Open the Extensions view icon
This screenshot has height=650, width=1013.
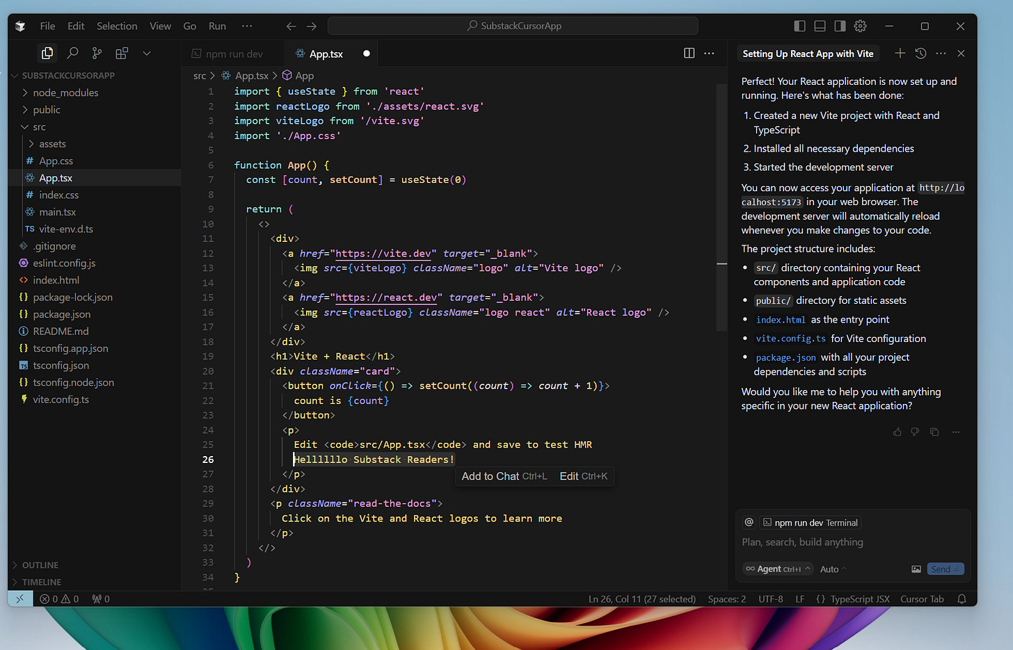pyautogui.click(x=122, y=53)
